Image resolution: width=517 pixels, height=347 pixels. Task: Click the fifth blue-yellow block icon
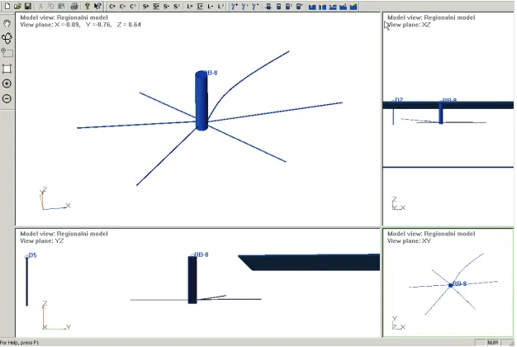tap(353, 7)
